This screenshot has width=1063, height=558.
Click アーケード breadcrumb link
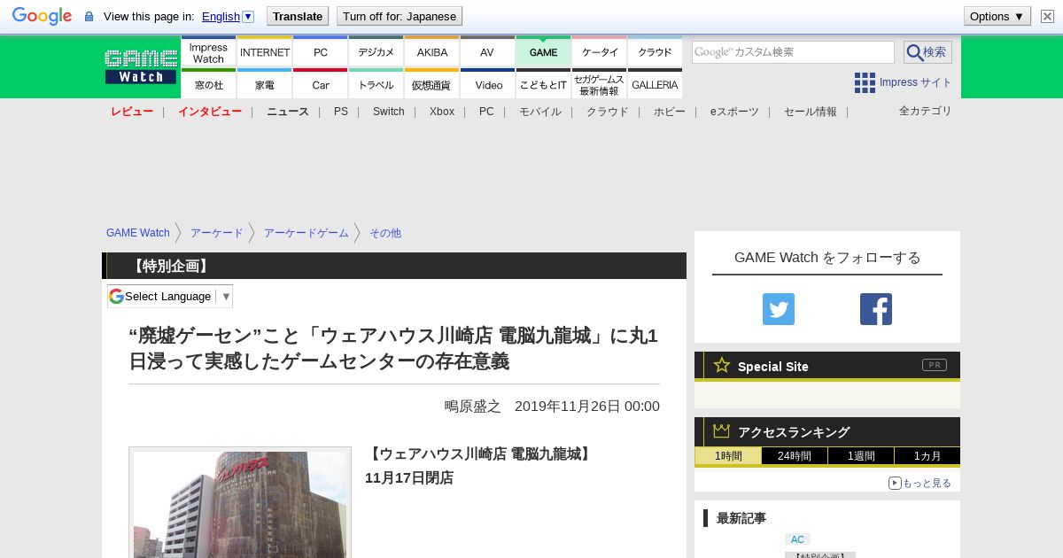(217, 233)
